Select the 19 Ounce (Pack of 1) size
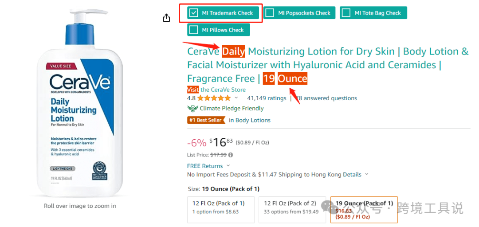 [364, 209]
